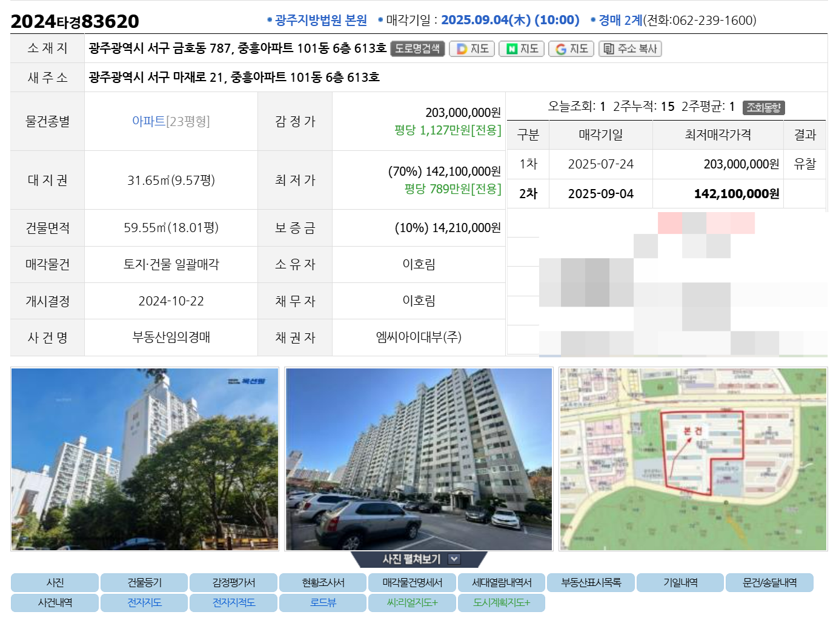Search the road name via 도로명검색
This screenshot has height=629, width=839.
click(418, 48)
